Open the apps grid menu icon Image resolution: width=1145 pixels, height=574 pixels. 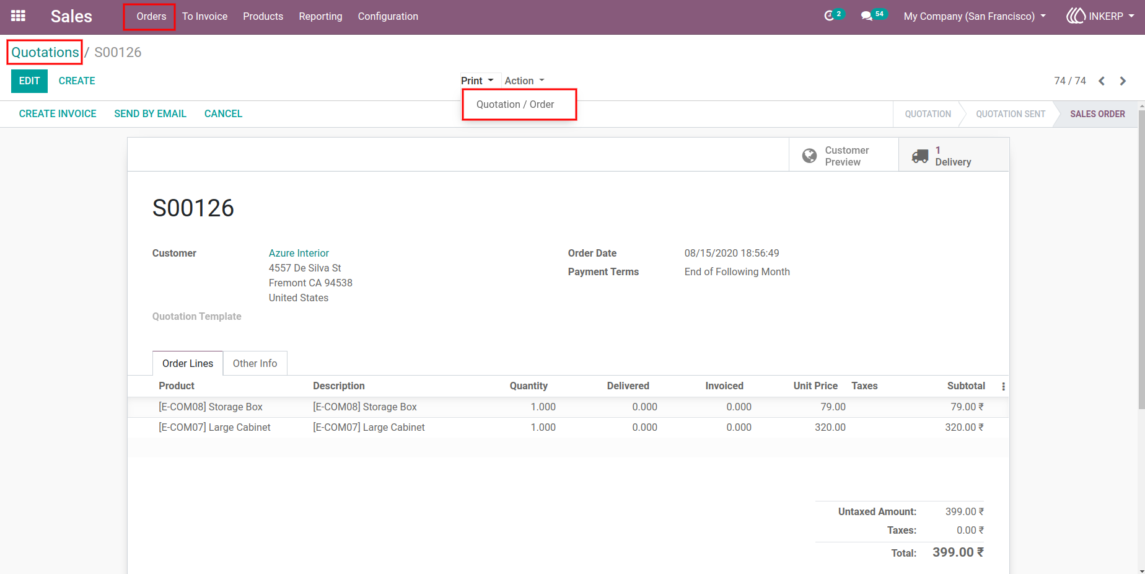[x=18, y=16]
